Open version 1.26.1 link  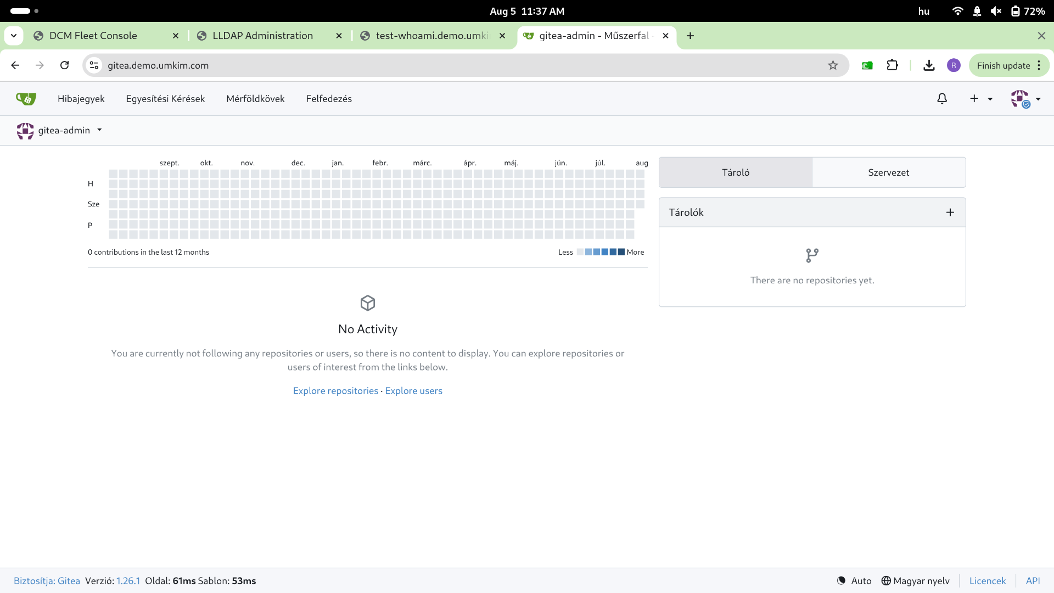click(x=128, y=581)
